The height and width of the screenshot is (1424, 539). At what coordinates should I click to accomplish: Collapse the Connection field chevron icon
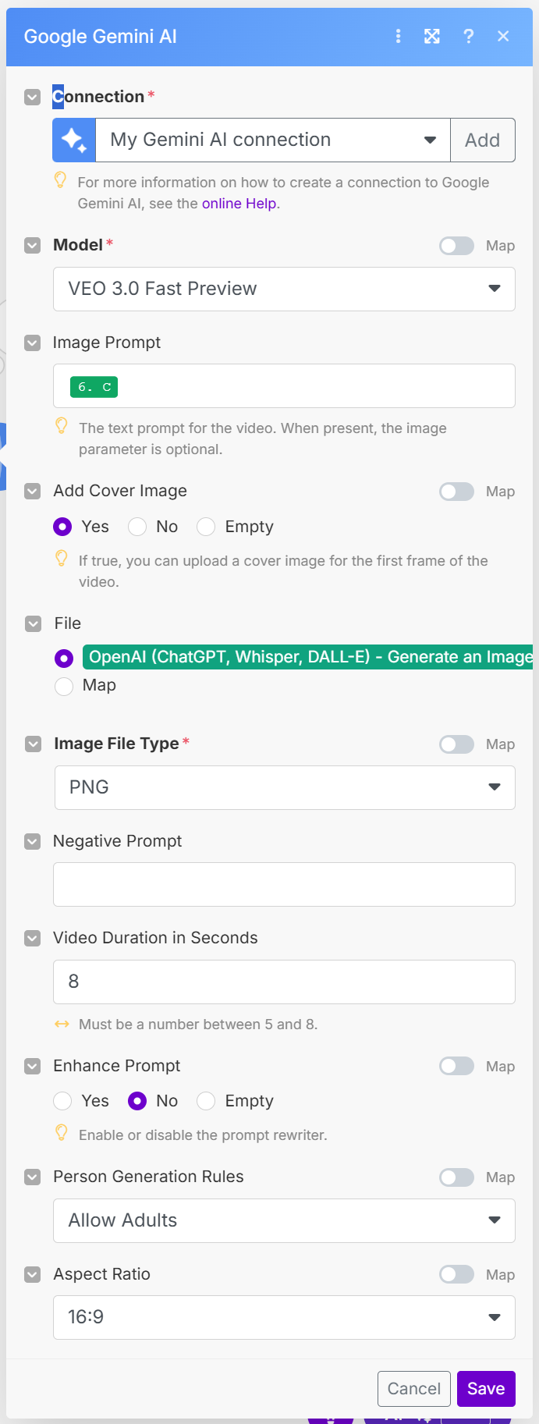pos(32,97)
